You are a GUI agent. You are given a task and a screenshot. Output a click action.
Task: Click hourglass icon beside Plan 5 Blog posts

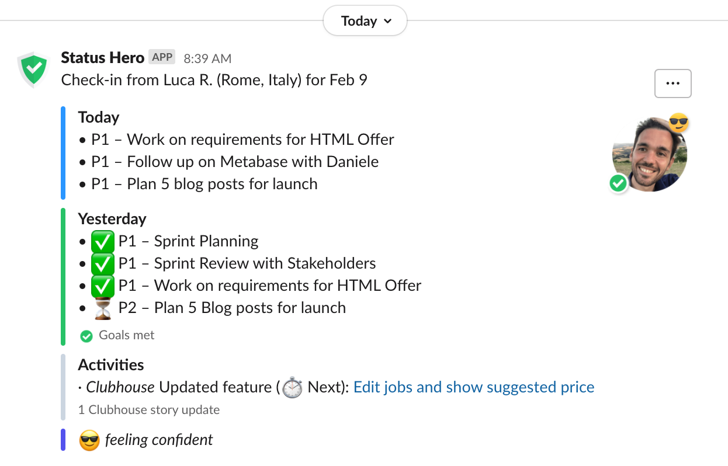(103, 308)
